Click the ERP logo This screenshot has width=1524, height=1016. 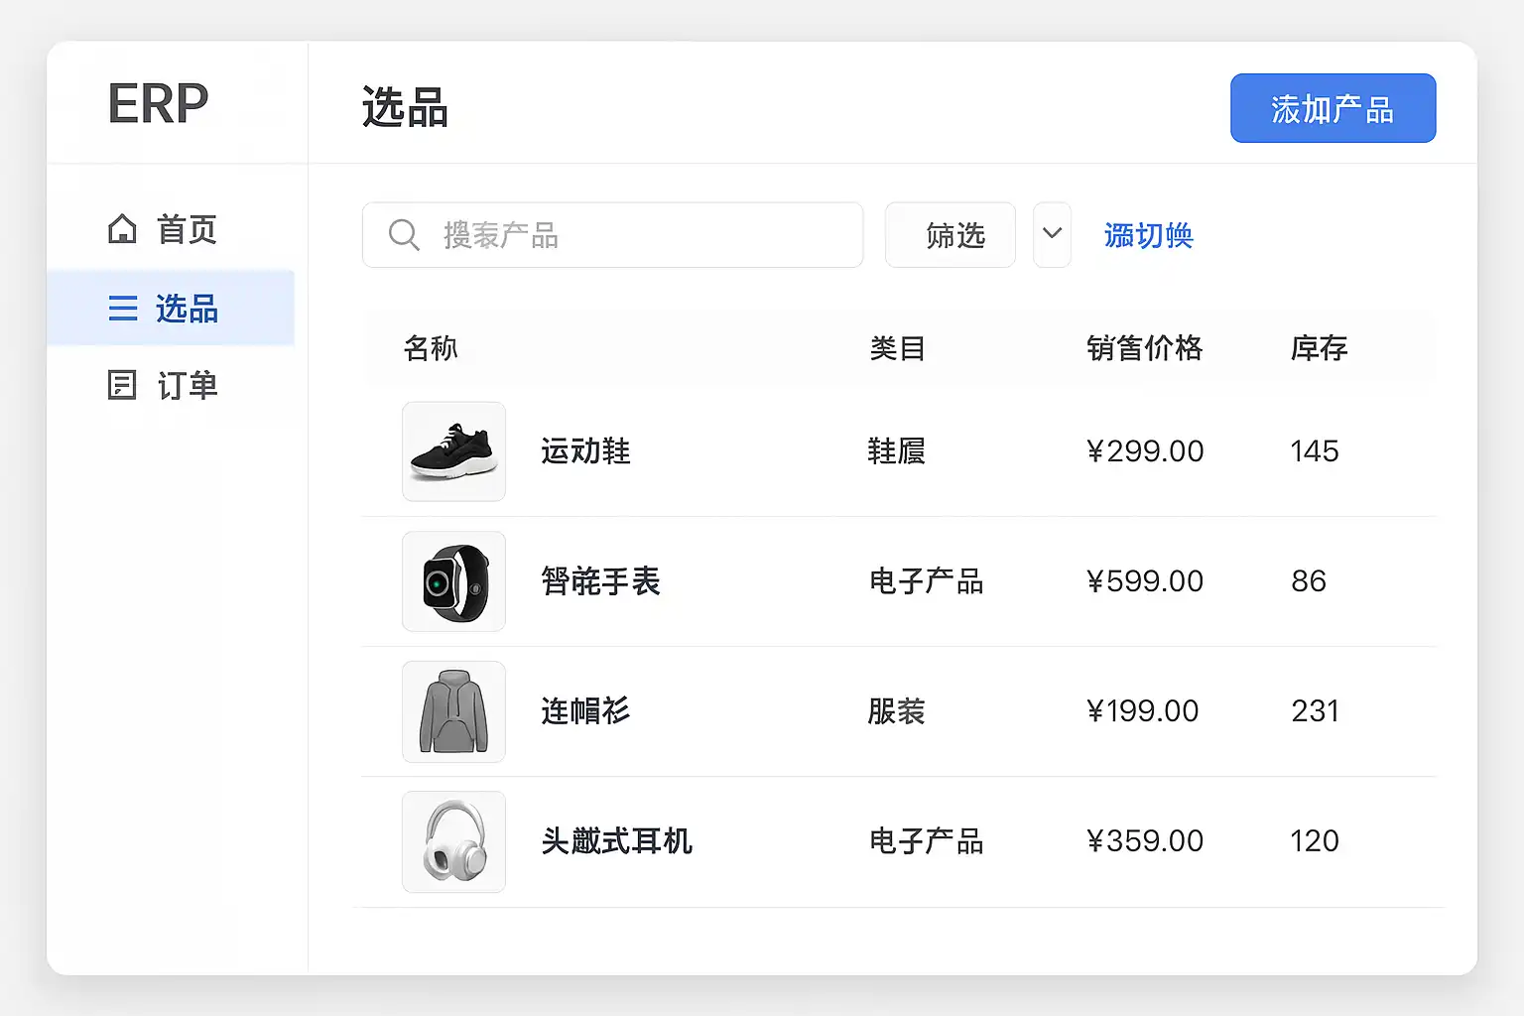click(159, 103)
